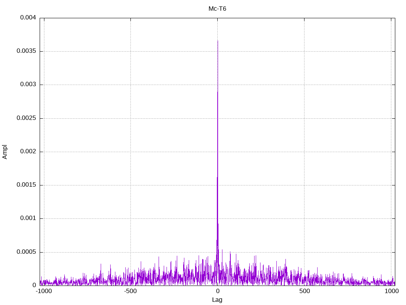406x305 pixels.
Task: Click the x-axis value -1000
Action: [44, 291]
